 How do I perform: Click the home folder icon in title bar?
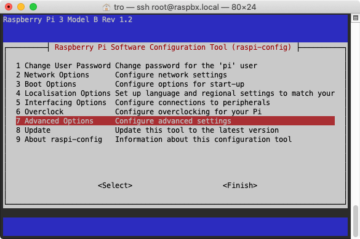click(106, 7)
